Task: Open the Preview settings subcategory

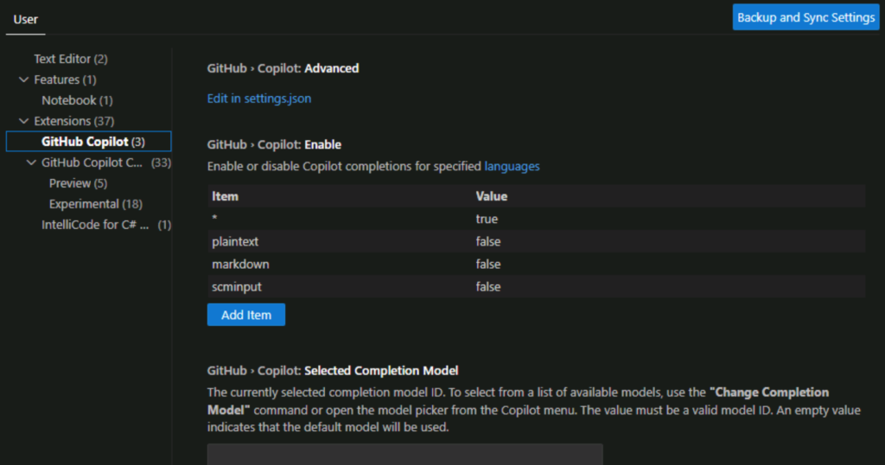Action: click(78, 183)
